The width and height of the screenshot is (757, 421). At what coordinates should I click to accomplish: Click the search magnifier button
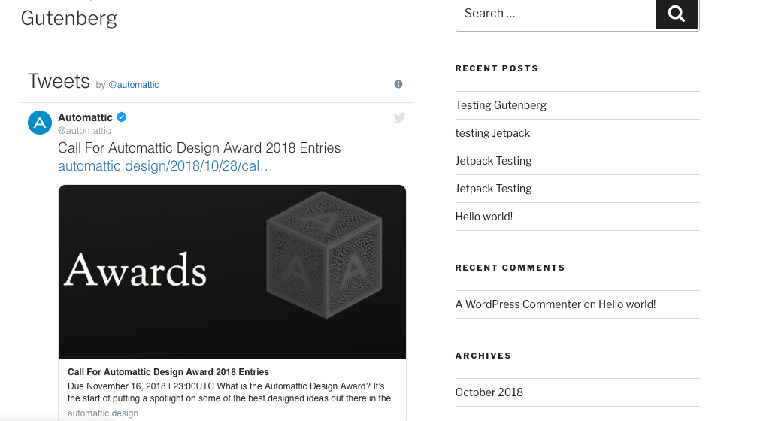[677, 14]
